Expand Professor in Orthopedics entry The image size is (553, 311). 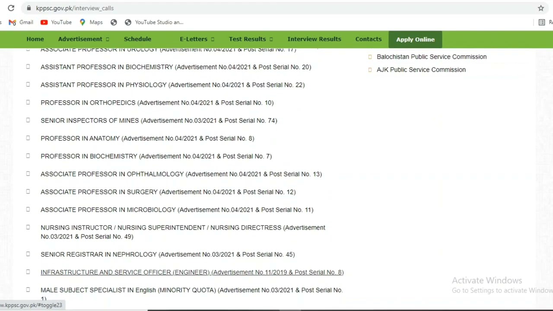coord(157,103)
